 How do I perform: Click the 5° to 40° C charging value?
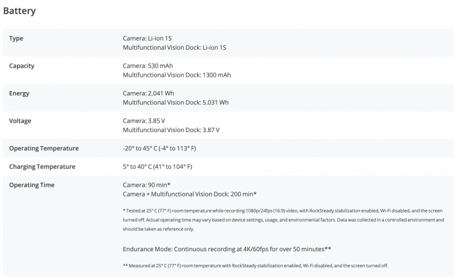pyautogui.click(x=158, y=166)
